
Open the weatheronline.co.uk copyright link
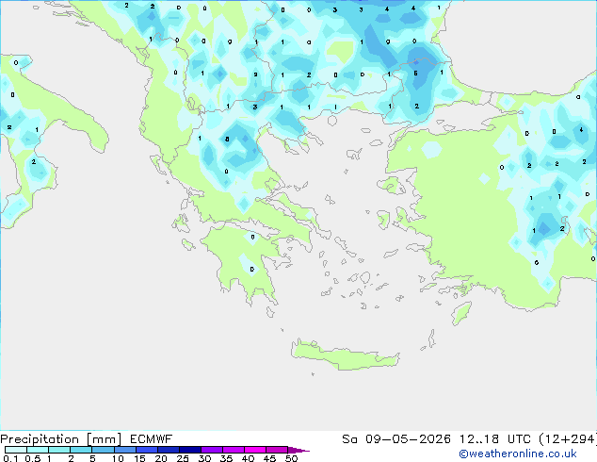click(518, 454)
